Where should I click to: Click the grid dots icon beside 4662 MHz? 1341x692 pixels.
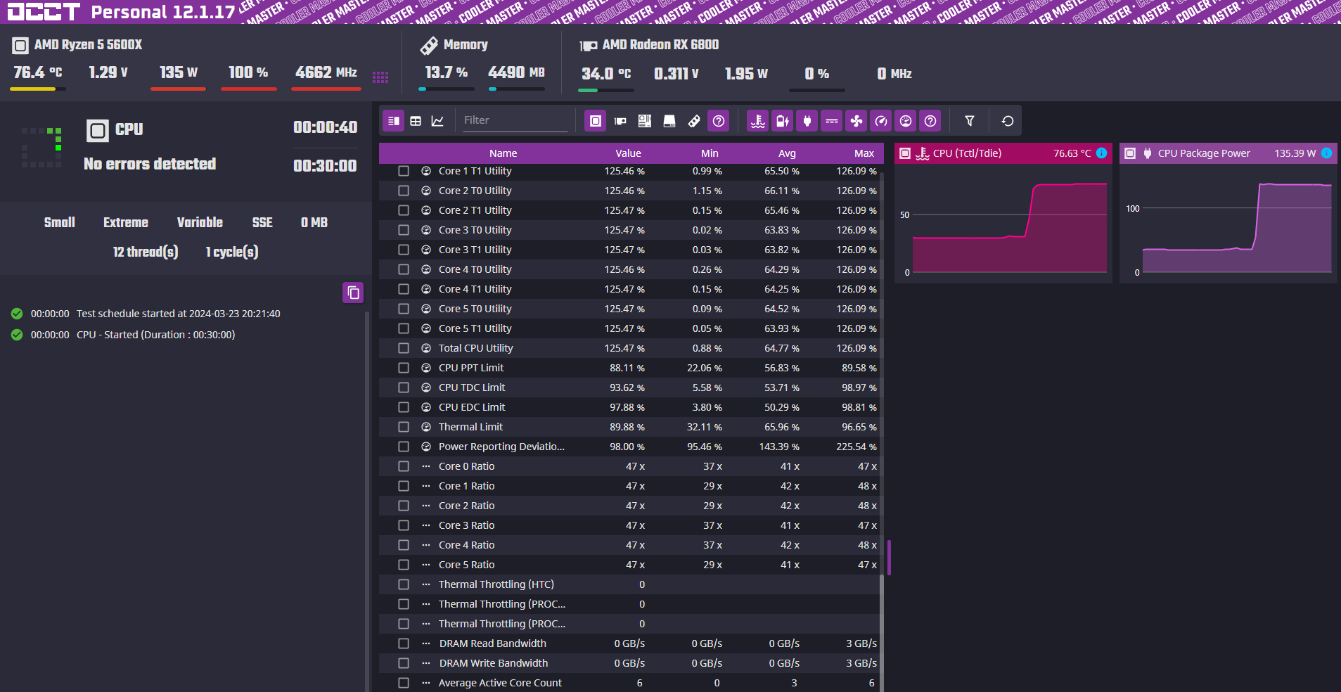tap(380, 77)
